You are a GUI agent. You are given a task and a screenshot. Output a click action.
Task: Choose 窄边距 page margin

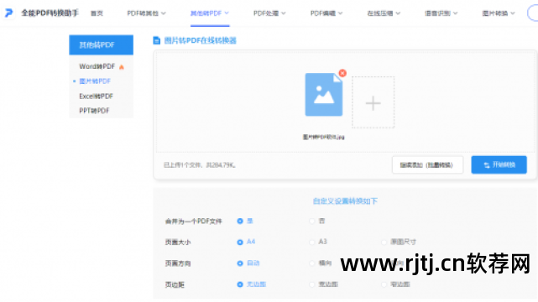pyautogui.click(x=395, y=284)
